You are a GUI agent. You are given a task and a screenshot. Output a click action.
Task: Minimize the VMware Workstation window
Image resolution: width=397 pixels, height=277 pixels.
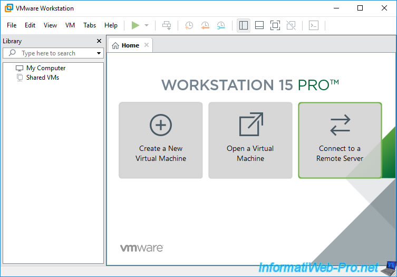tap(336, 8)
